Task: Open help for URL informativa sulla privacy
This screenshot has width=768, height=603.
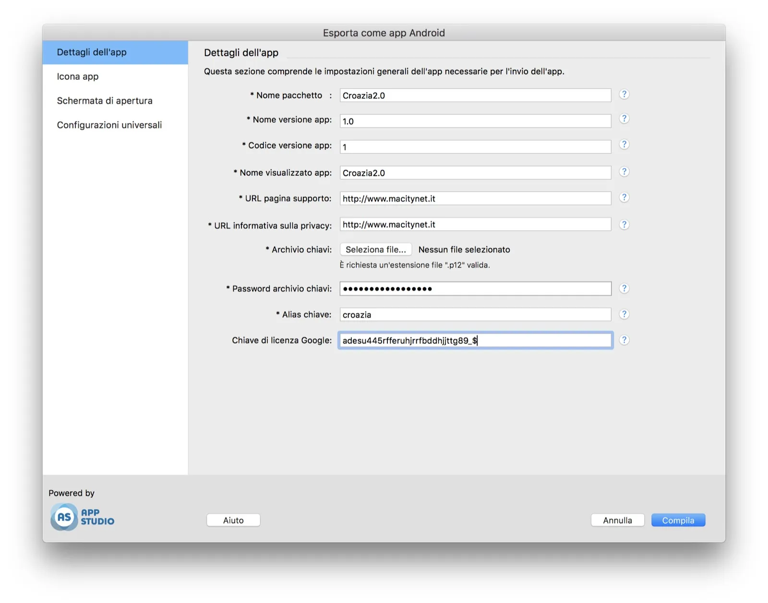Action: 624,224
